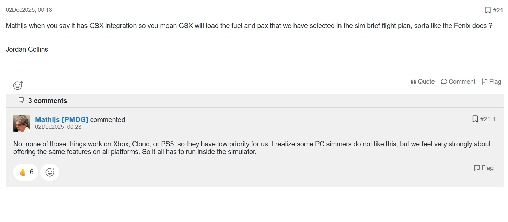Click Mathijs's reply text about Xbox and PS5
This screenshot has height=222, width=508.
252,148
